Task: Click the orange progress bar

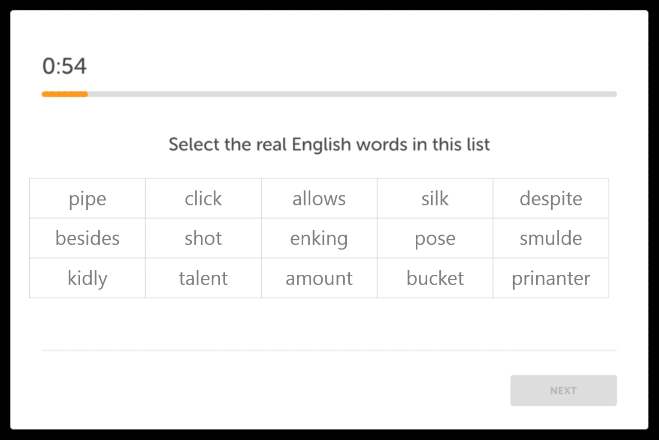Action: point(64,94)
